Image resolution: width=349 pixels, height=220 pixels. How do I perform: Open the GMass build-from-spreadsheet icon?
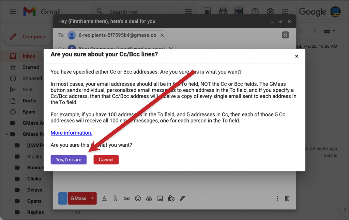pos(207,11)
